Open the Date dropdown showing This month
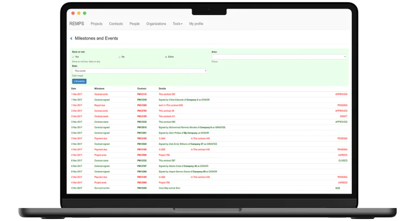 pyautogui.click(x=139, y=71)
